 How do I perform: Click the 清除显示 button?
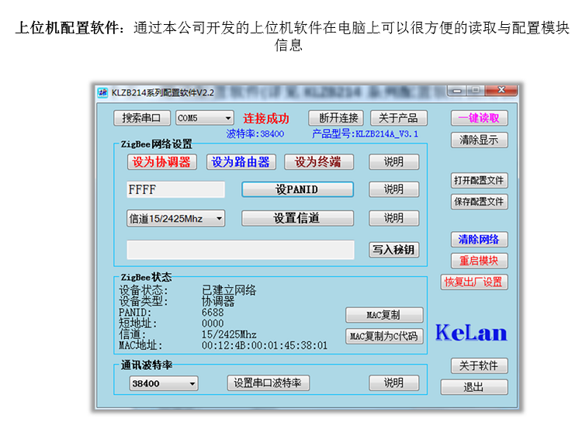480,140
